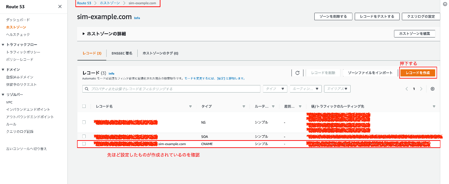Collapse the リゾルバー sidebar group
449x184 pixels.
click(x=3, y=94)
